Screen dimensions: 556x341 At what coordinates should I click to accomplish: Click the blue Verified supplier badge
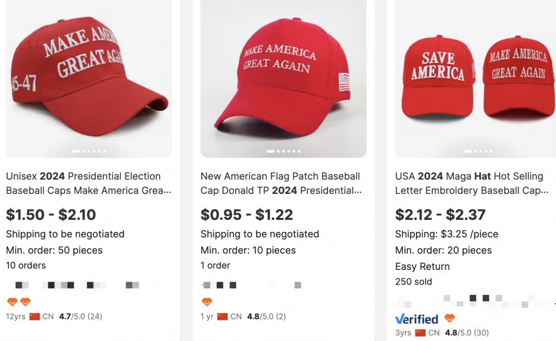coord(416,319)
